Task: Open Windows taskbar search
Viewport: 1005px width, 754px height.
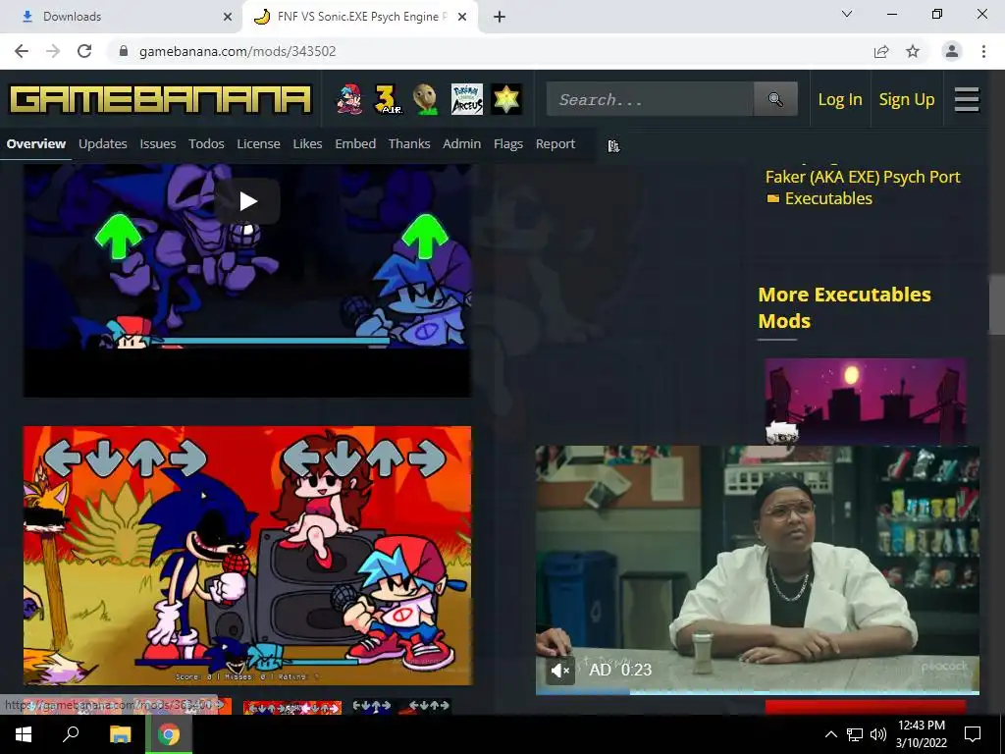Action: [x=71, y=734]
